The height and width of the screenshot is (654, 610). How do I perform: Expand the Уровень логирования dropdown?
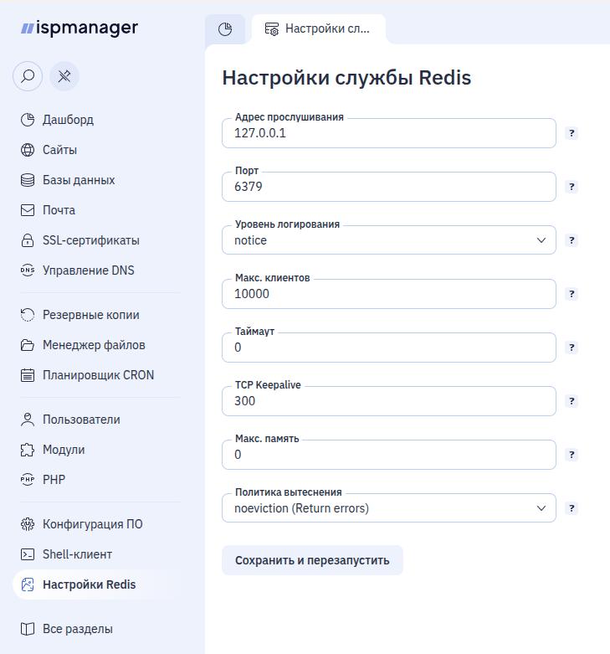pyautogui.click(x=389, y=240)
